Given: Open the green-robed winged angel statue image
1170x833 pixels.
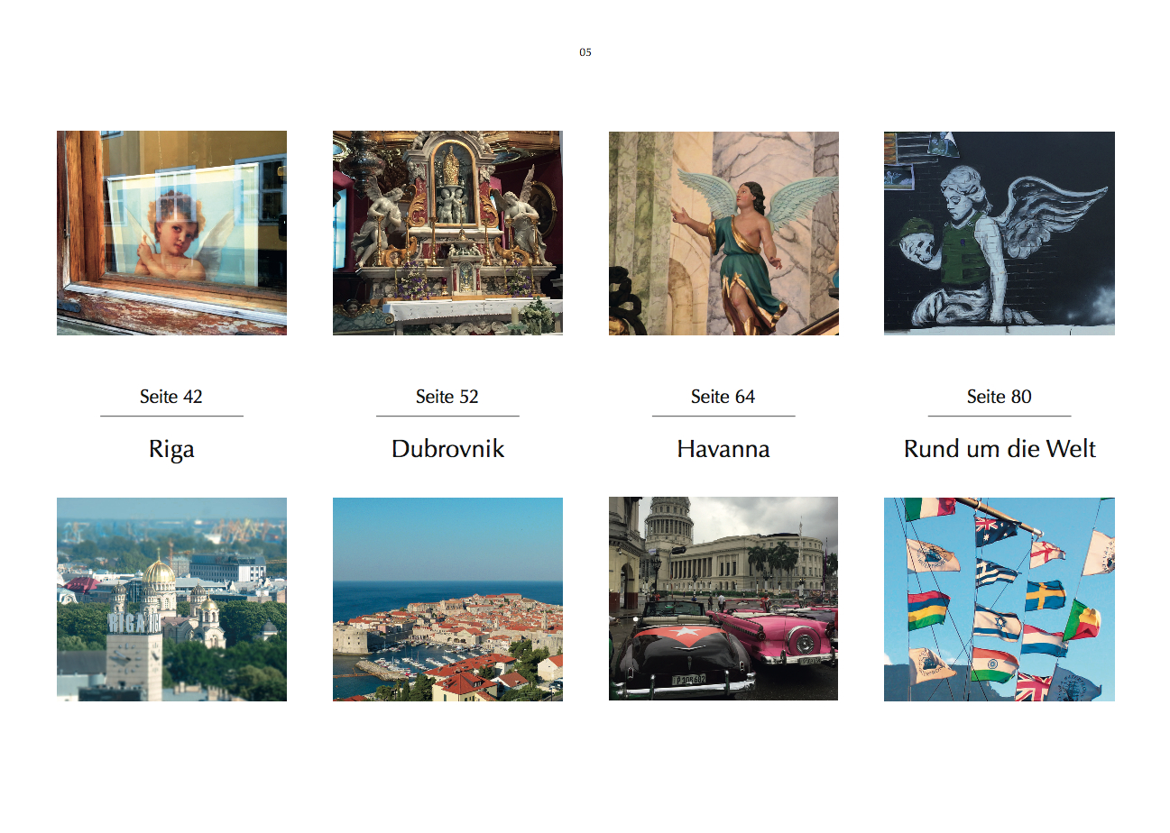Looking at the screenshot, I should pos(723,233).
